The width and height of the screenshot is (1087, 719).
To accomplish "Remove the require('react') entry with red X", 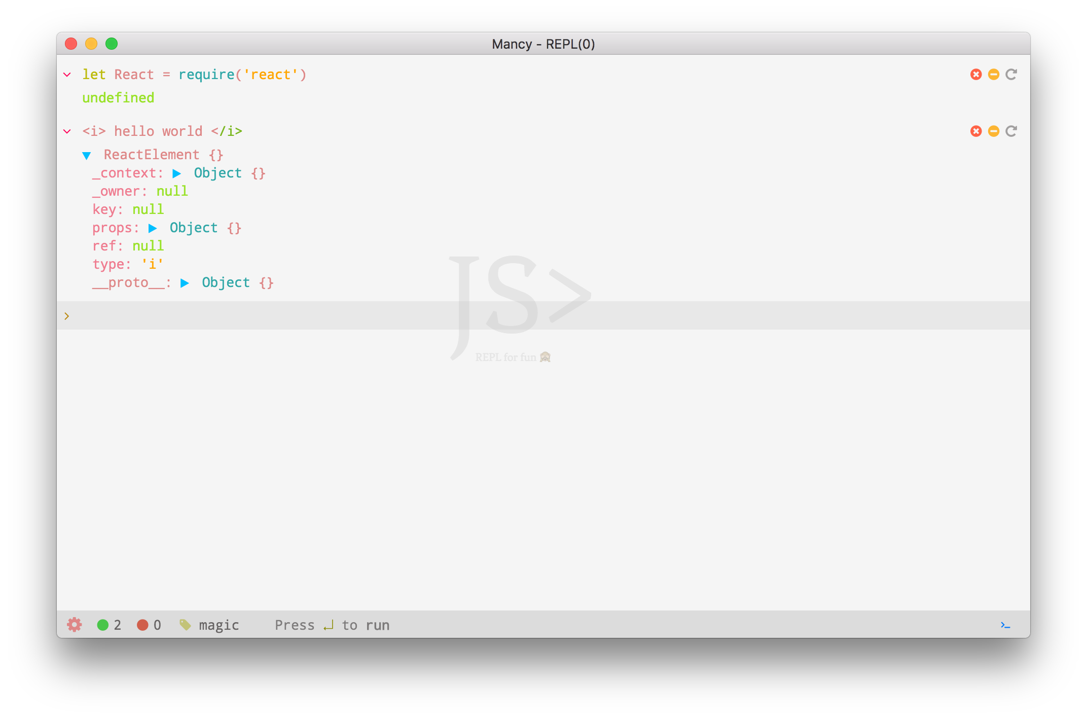I will [976, 75].
